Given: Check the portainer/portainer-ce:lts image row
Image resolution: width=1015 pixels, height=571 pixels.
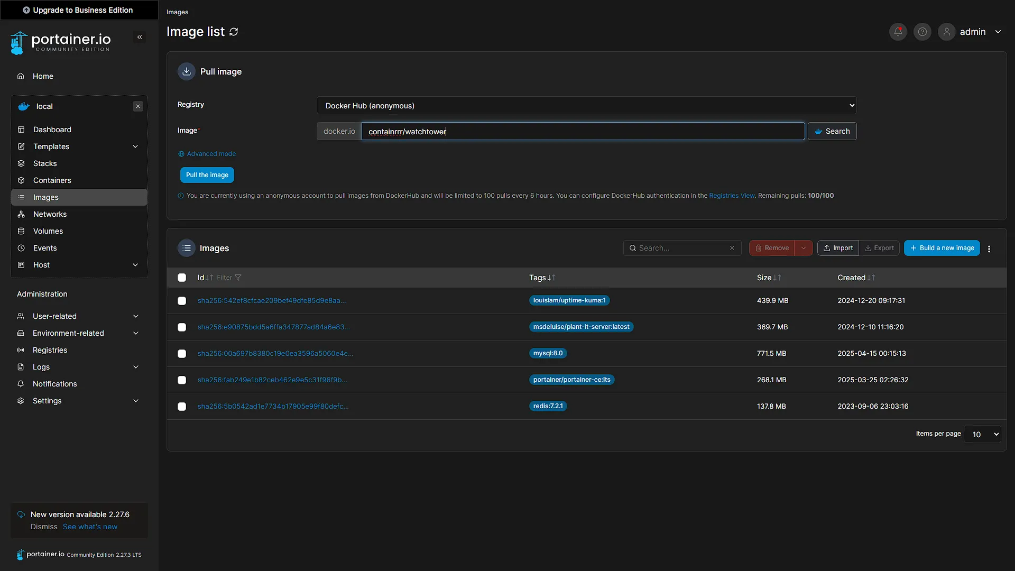Looking at the screenshot, I should [x=182, y=380].
